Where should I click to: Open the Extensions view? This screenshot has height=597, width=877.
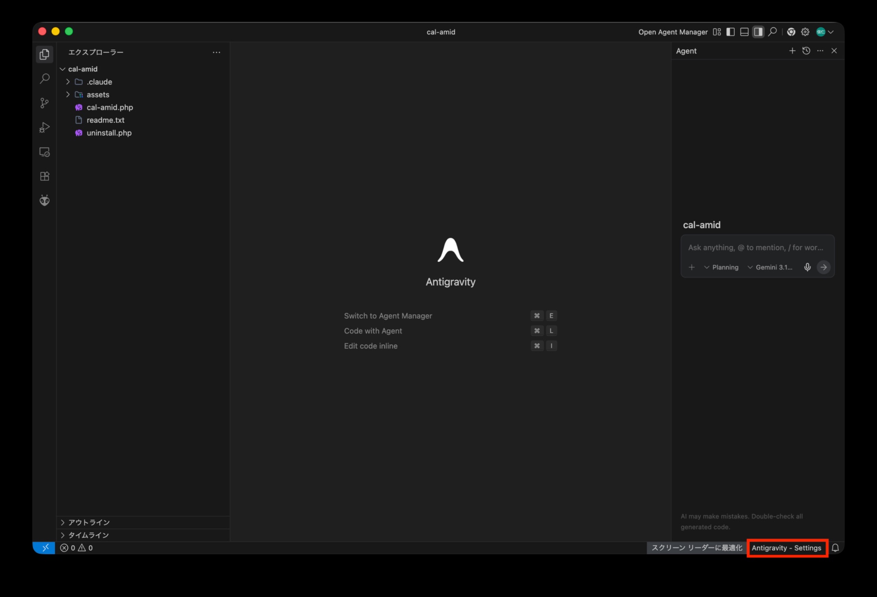tap(44, 176)
